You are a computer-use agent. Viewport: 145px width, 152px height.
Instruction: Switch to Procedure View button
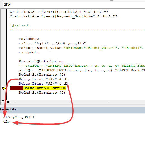coord(3,102)
